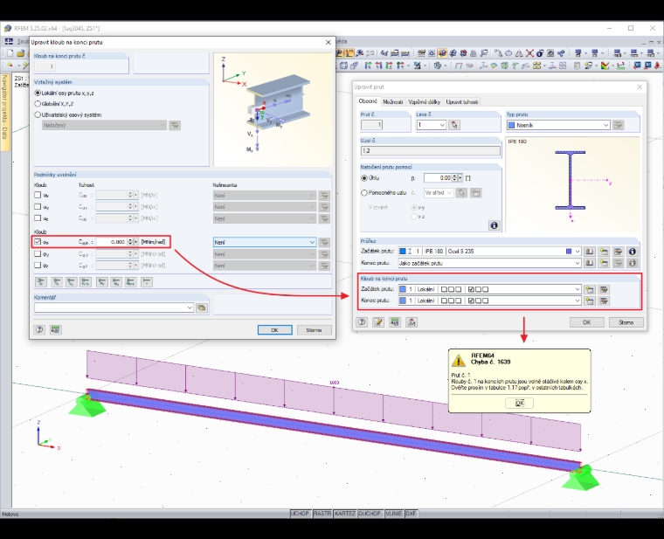Select the 'Globální X,Y,Z' radio option

pos(38,104)
